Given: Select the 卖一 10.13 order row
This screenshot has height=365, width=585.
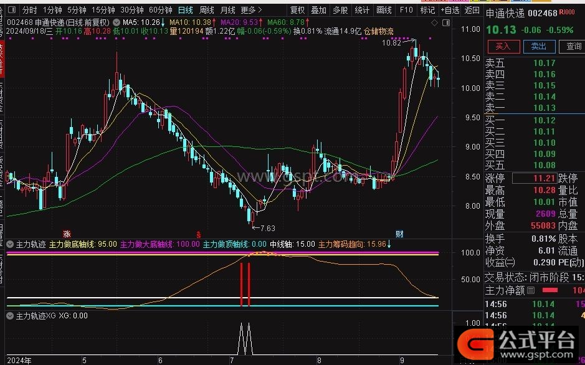Looking at the screenshot, I should point(535,108).
